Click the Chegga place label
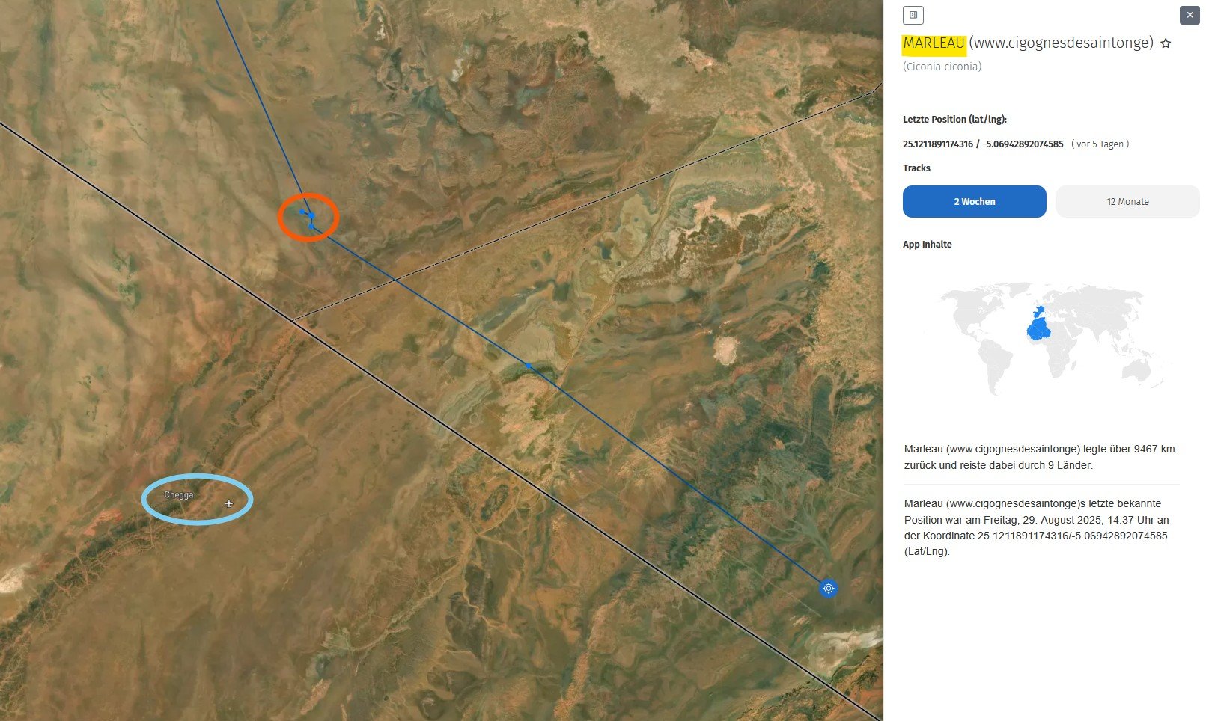1206x721 pixels. (179, 494)
